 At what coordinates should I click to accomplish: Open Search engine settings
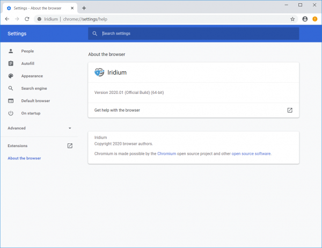(34, 88)
